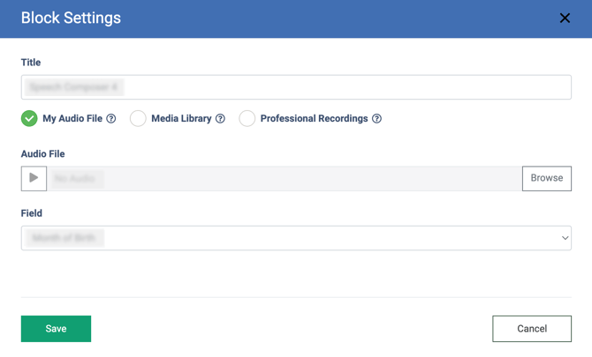Click the Audio File name field
This screenshot has width=592, height=357.
284,178
